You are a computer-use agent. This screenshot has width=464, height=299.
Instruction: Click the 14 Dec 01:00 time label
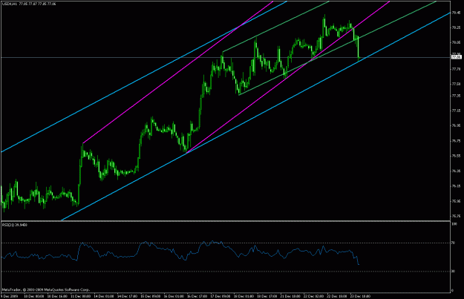[x=104, y=296]
